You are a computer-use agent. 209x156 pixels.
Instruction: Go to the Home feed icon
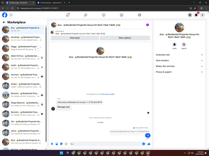tap(68, 15)
